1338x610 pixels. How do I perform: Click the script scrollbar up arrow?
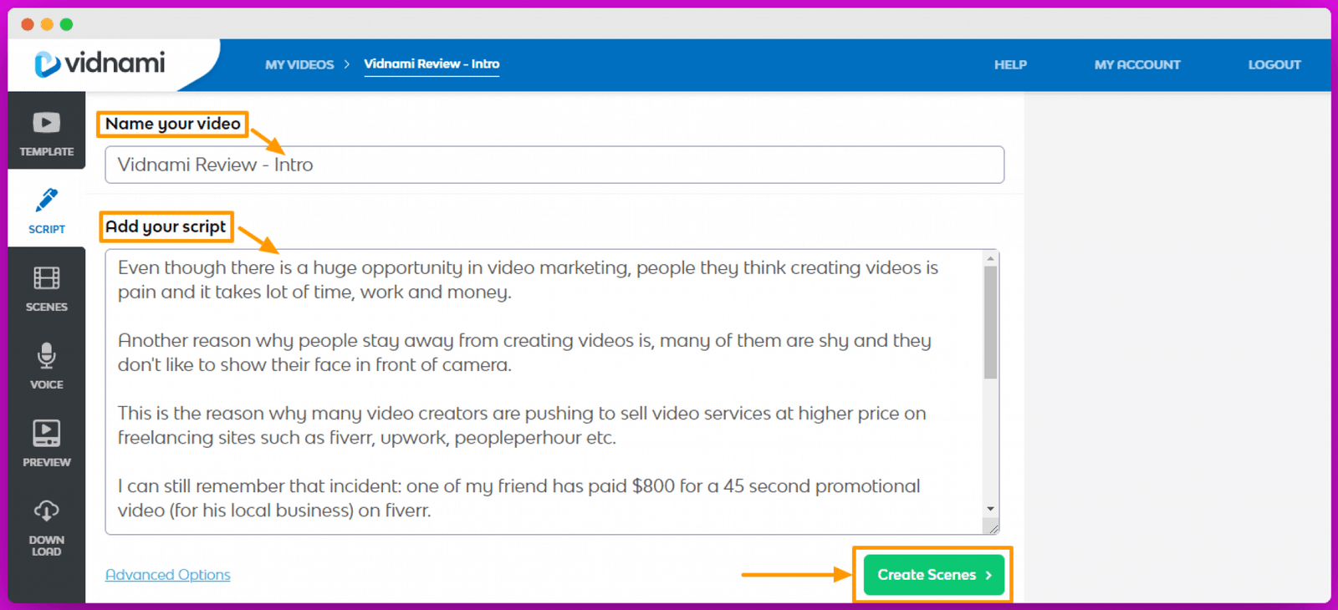click(991, 258)
